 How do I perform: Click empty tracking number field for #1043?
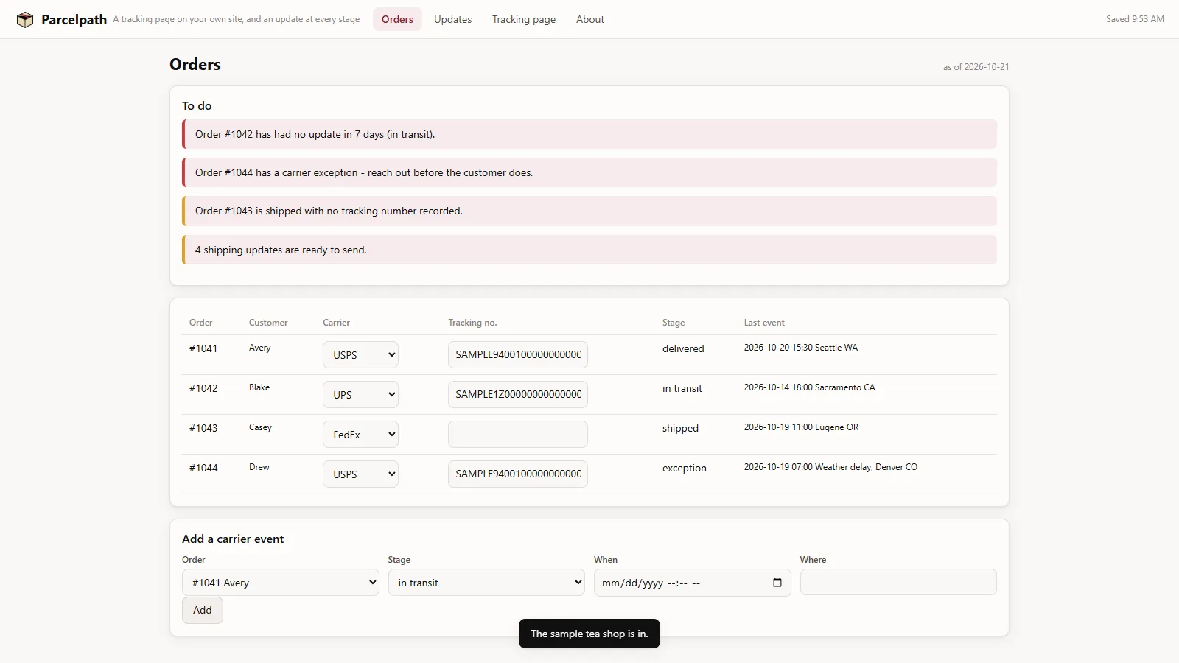click(518, 434)
